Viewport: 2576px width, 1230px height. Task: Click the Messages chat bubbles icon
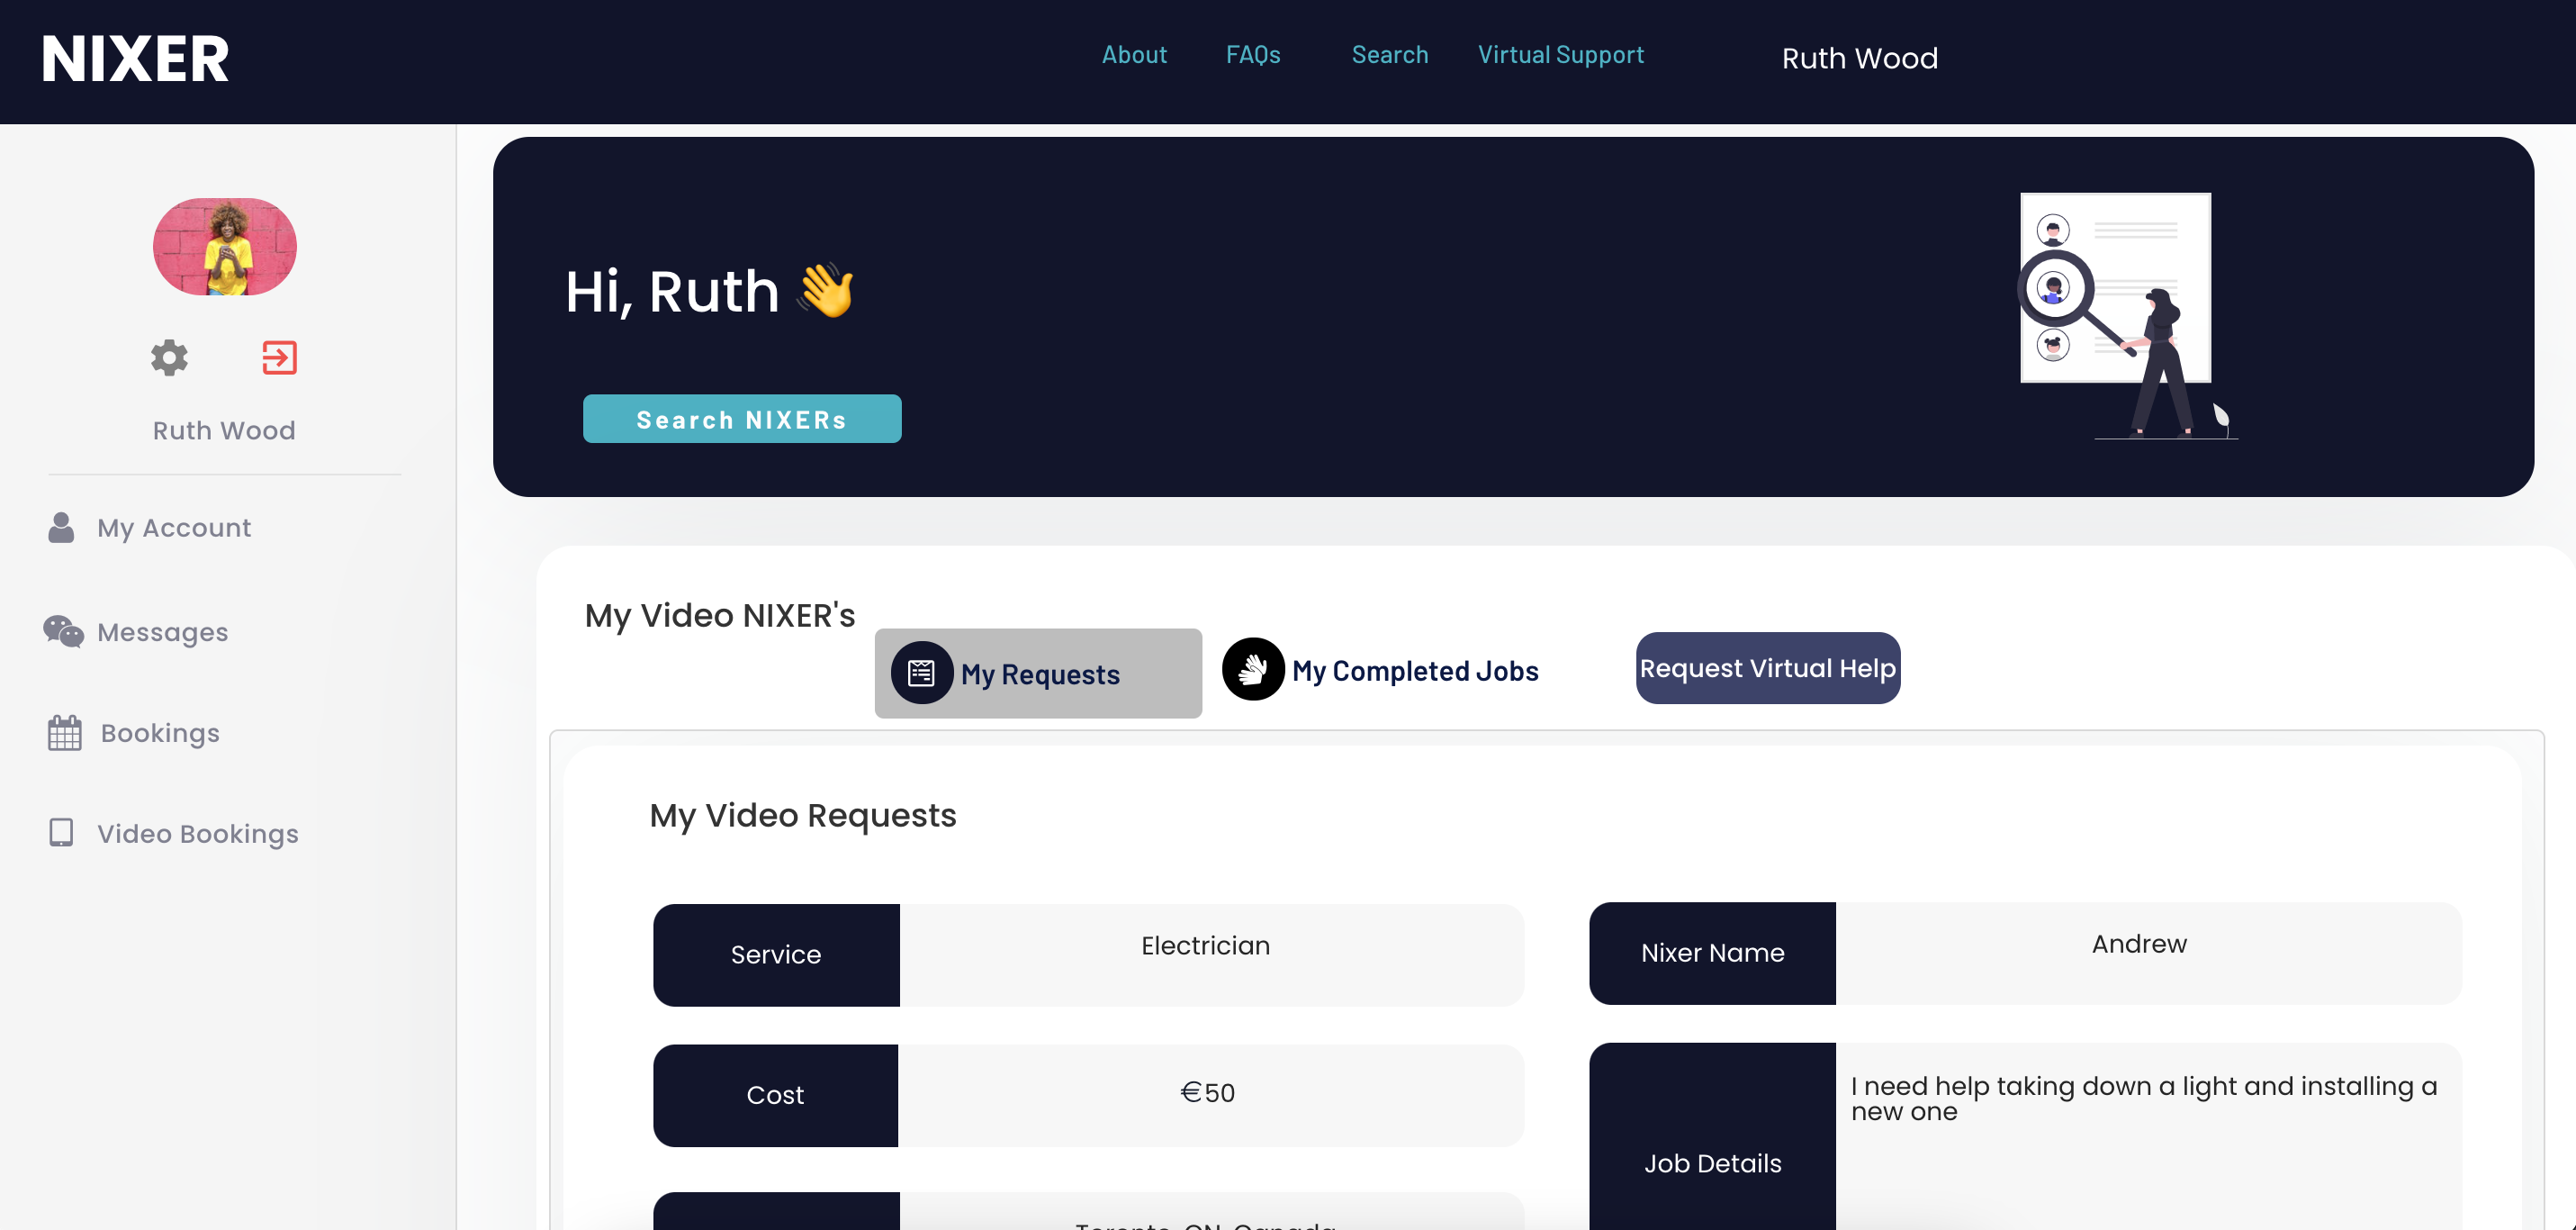(63, 631)
